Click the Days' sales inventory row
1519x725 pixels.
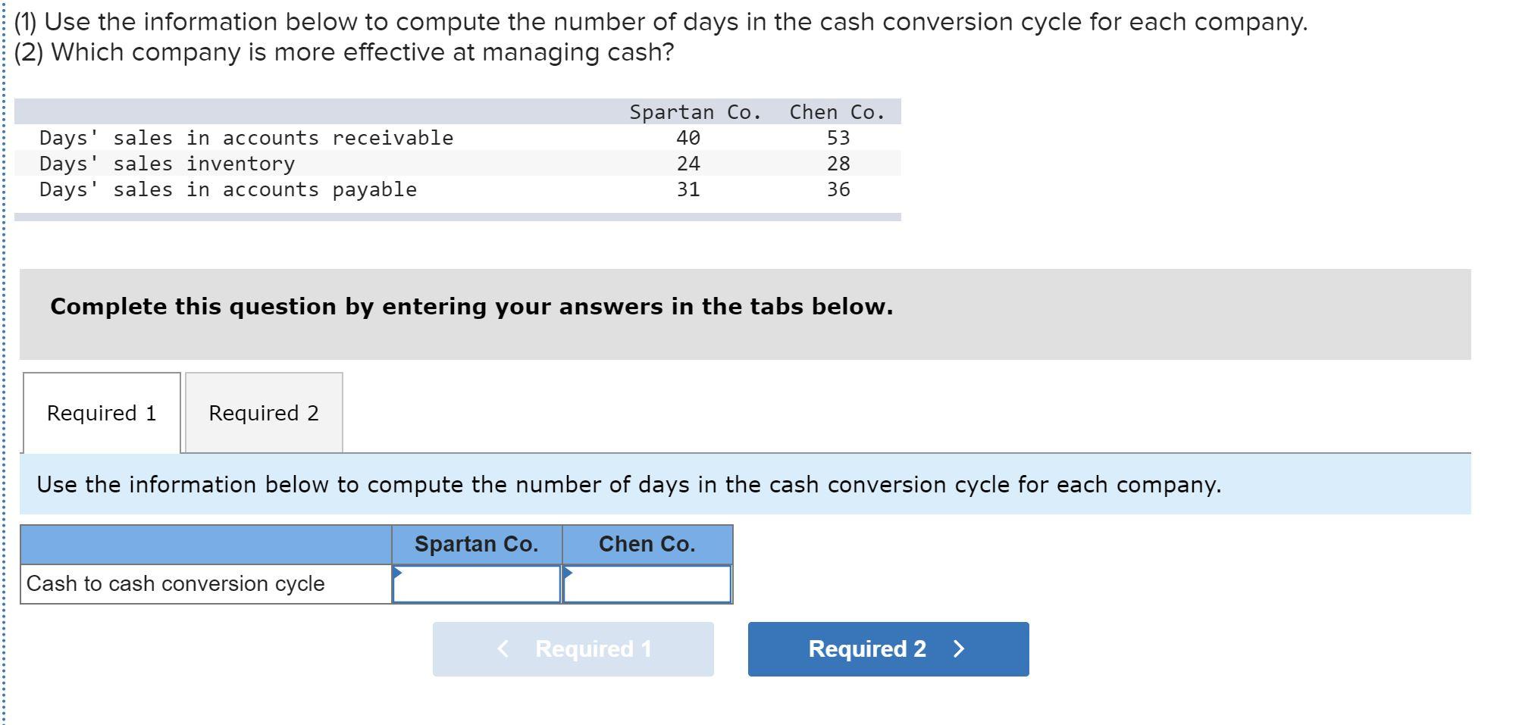point(167,163)
